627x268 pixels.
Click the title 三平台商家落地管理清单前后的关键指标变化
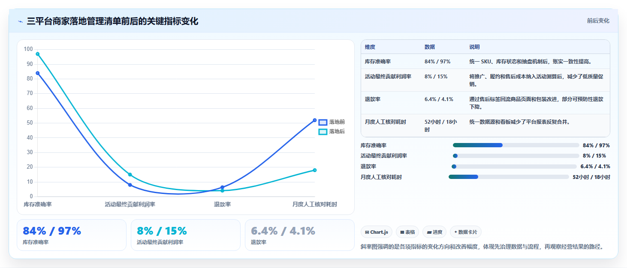[x=112, y=21]
